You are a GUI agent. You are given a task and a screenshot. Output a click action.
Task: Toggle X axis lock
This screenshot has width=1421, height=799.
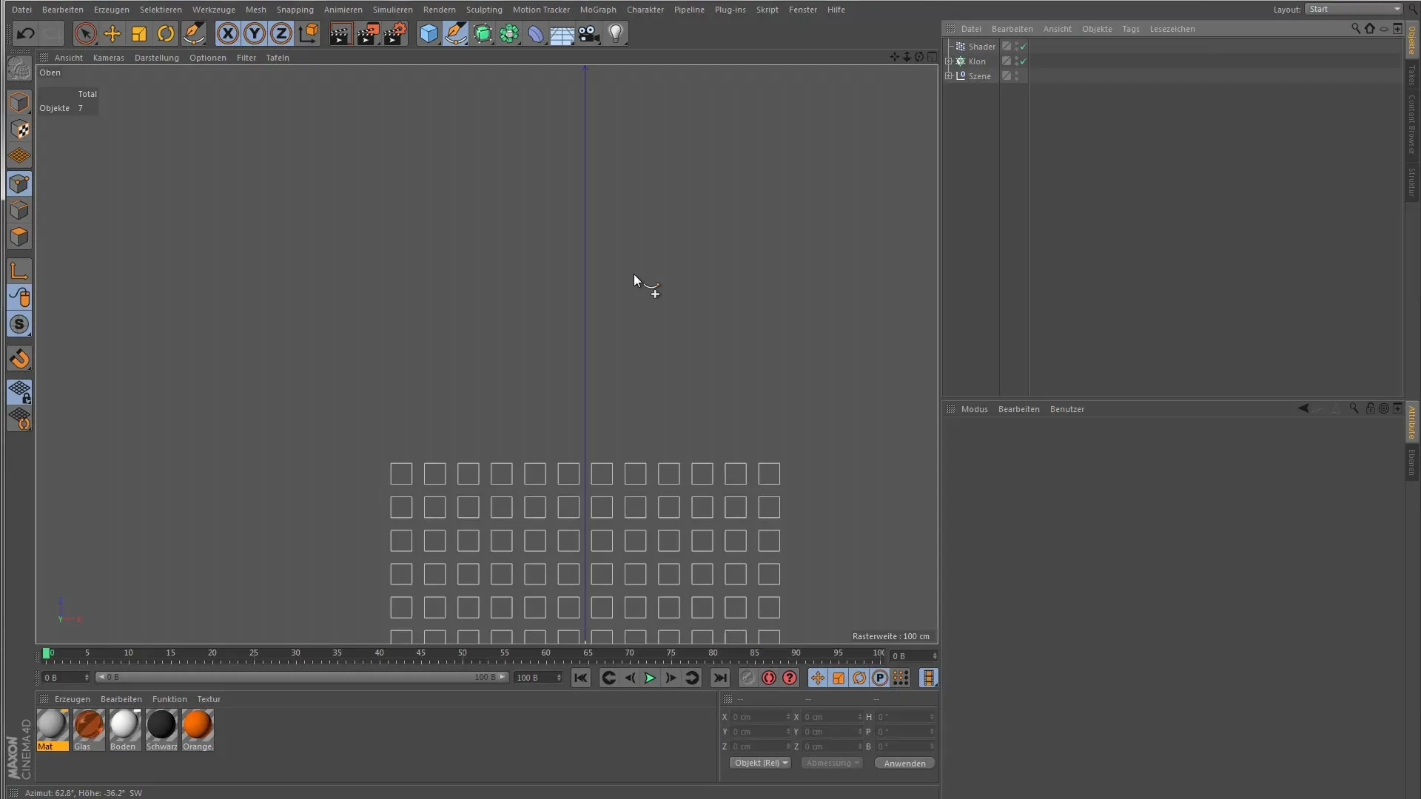(x=228, y=33)
